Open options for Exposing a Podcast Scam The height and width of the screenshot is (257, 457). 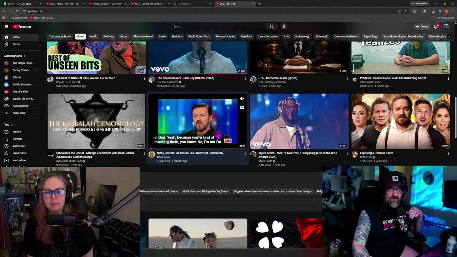coord(448,153)
